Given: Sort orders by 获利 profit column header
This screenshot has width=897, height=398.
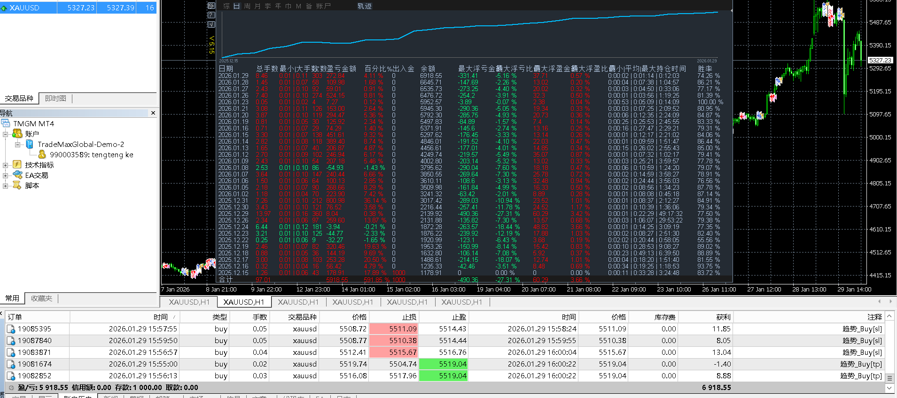Looking at the screenshot, I should coord(723,317).
